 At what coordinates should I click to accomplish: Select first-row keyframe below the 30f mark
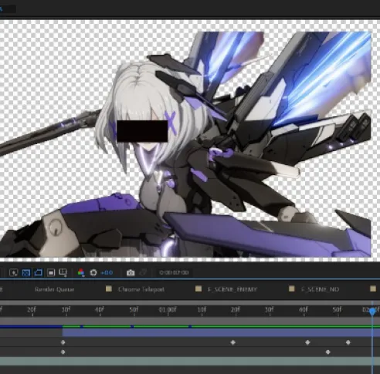click(63, 342)
